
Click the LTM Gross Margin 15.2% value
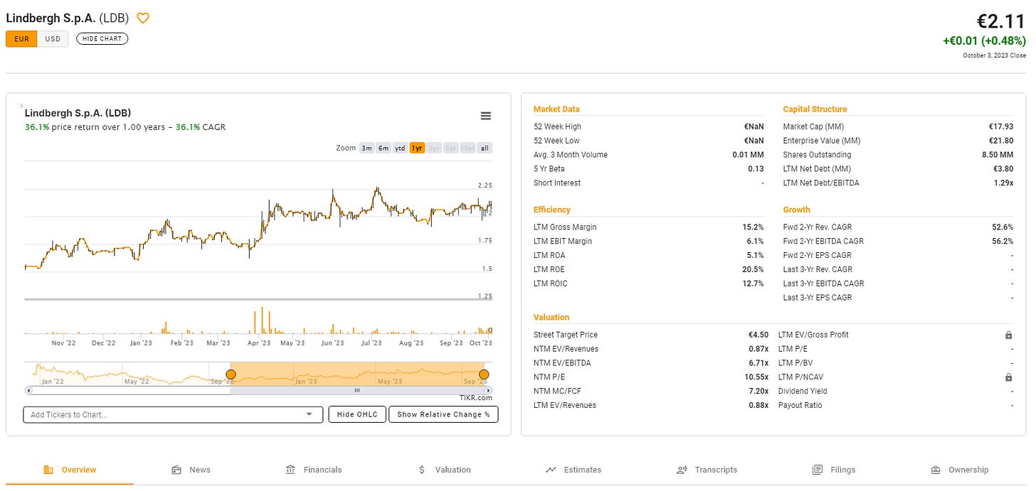753,227
